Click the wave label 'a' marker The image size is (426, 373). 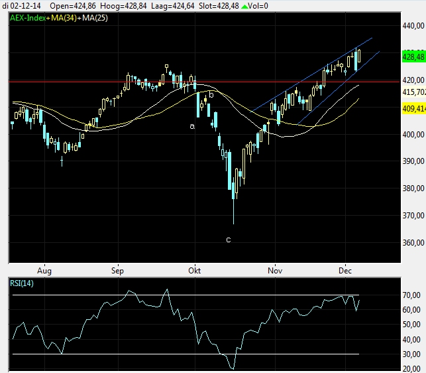point(193,125)
